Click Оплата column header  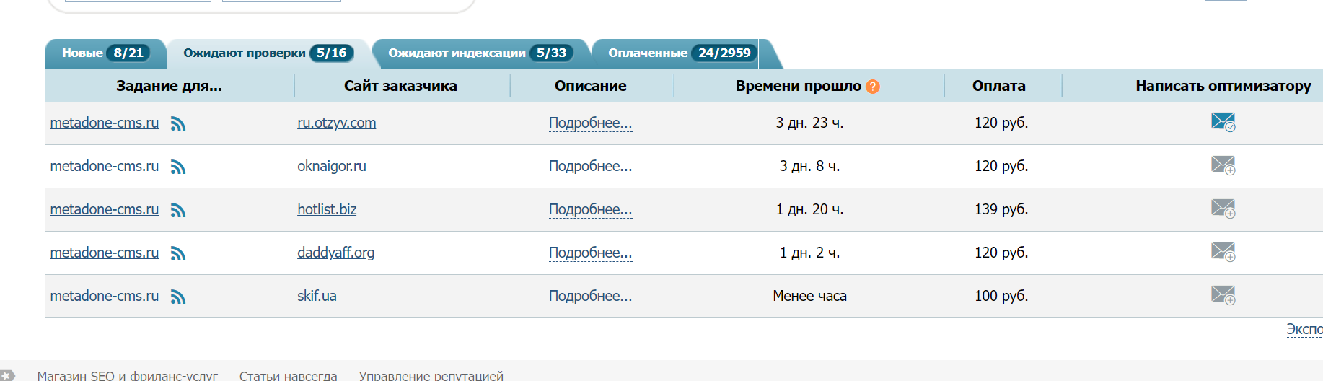(x=998, y=86)
